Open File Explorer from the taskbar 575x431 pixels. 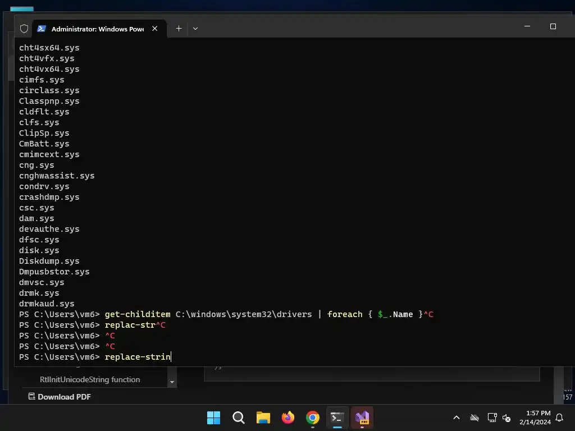[263, 418]
